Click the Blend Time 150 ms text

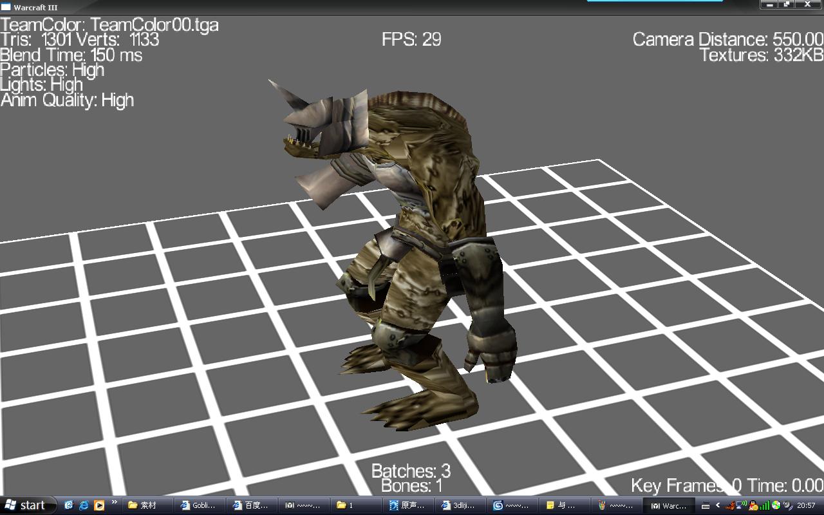pyautogui.click(x=71, y=55)
